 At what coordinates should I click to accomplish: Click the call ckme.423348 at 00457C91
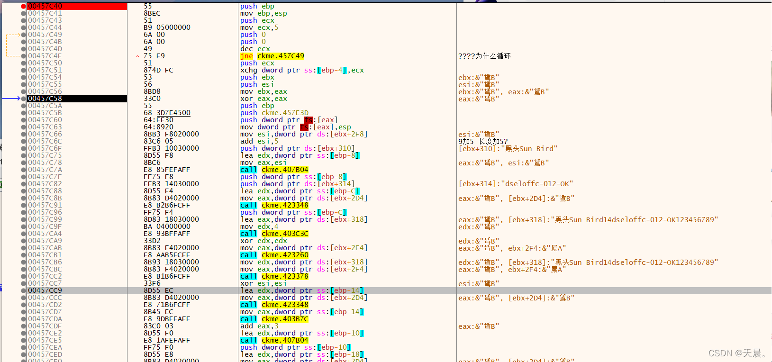(274, 205)
